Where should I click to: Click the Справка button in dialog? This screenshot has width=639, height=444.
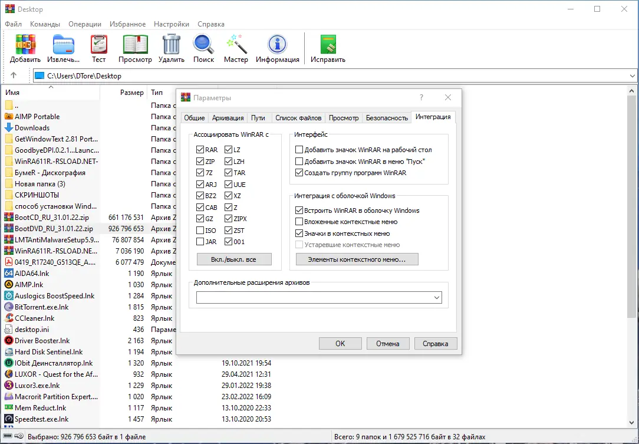435,343
